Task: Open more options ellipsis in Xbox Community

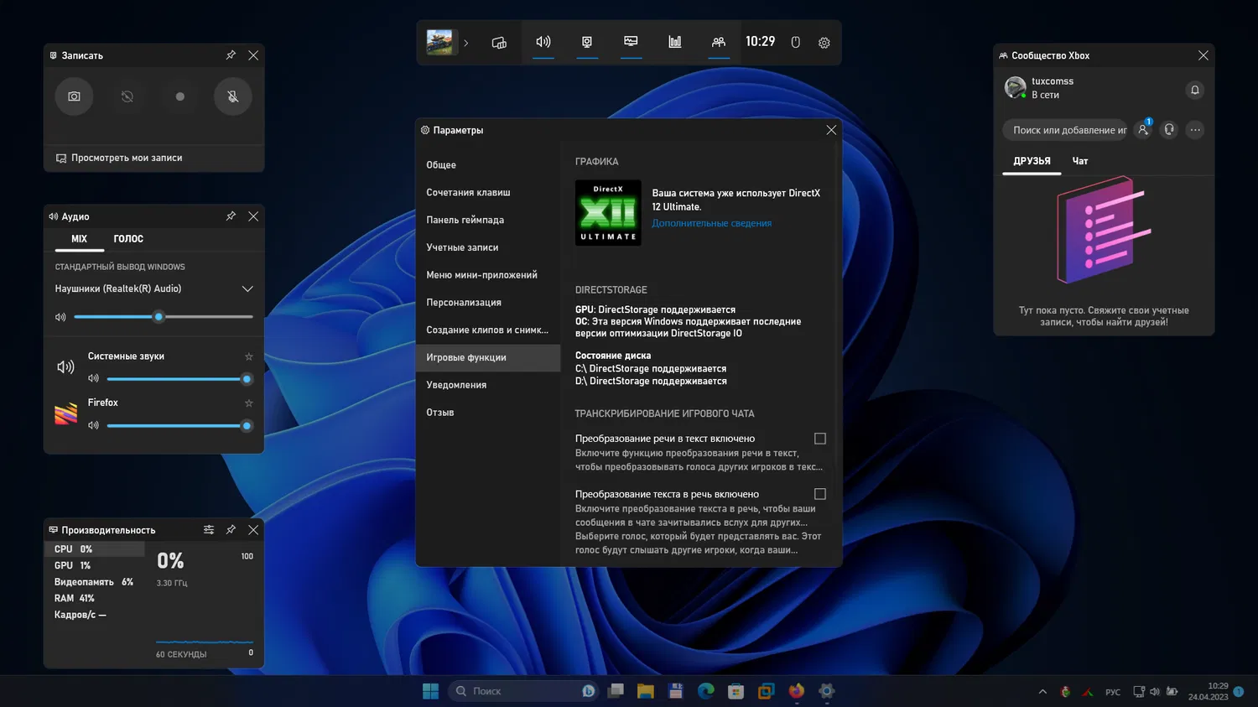Action: point(1195,130)
